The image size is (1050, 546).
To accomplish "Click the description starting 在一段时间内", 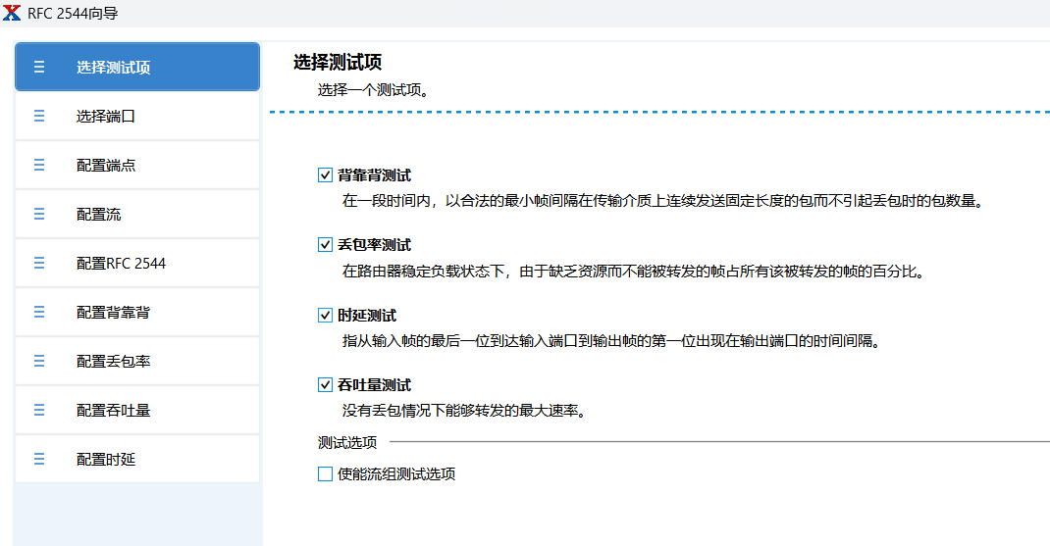I will pyautogui.click(x=663, y=201).
